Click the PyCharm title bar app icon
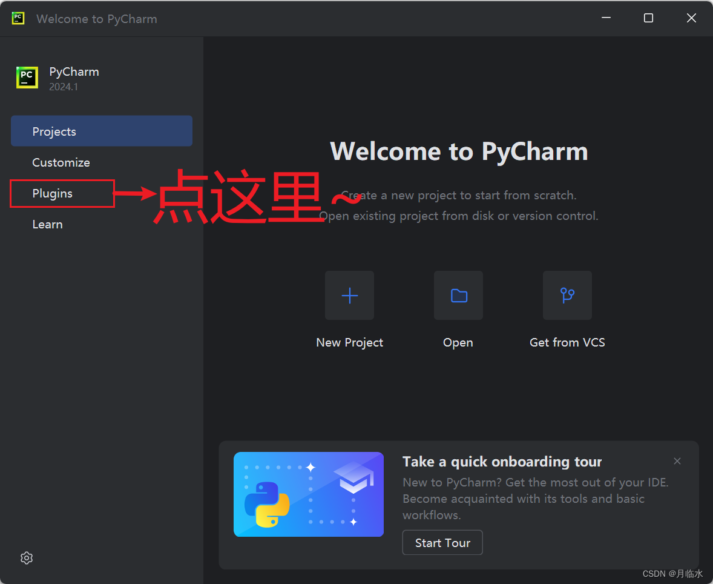Image resolution: width=713 pixels, height=584 pixels. (x=18, y=18)
